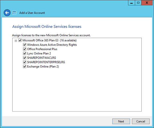Select the Office Professional Plus label
Image resolution: width=154 pixels, height=128 pixels.
42,49
